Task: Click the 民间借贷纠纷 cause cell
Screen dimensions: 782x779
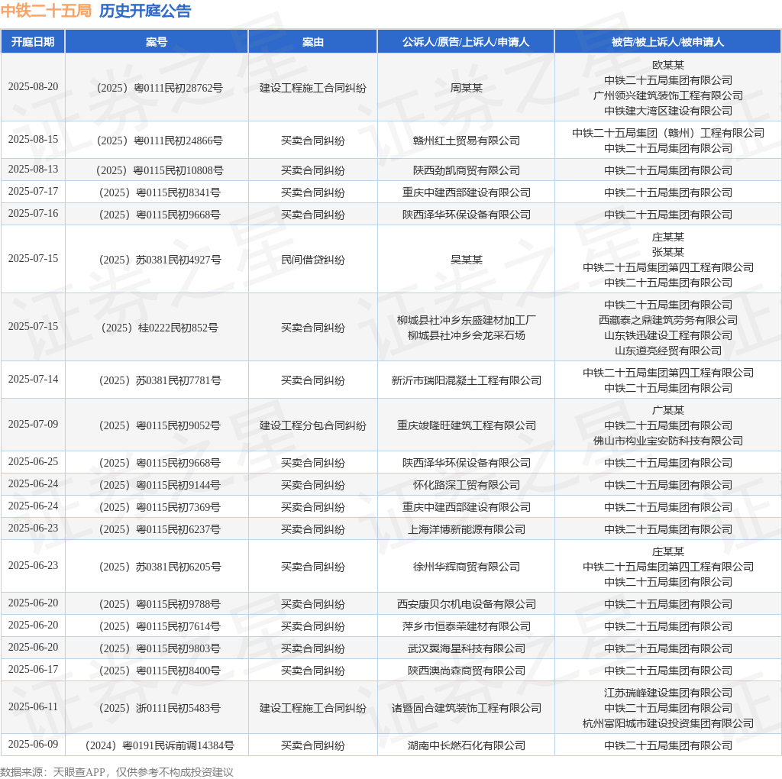Action: point(312,260)
